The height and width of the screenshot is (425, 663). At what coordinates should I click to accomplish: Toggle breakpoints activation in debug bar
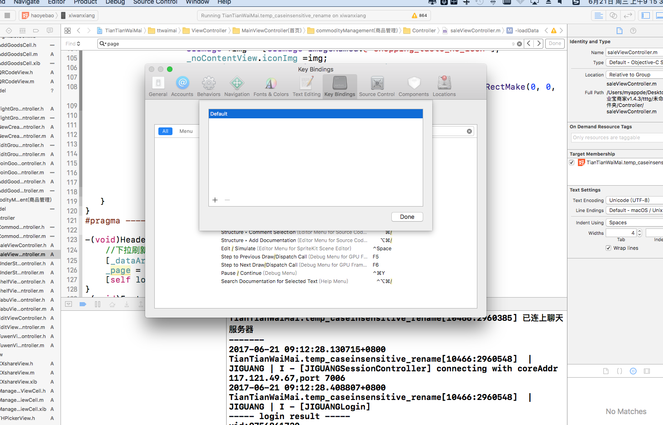coord(83,304)
